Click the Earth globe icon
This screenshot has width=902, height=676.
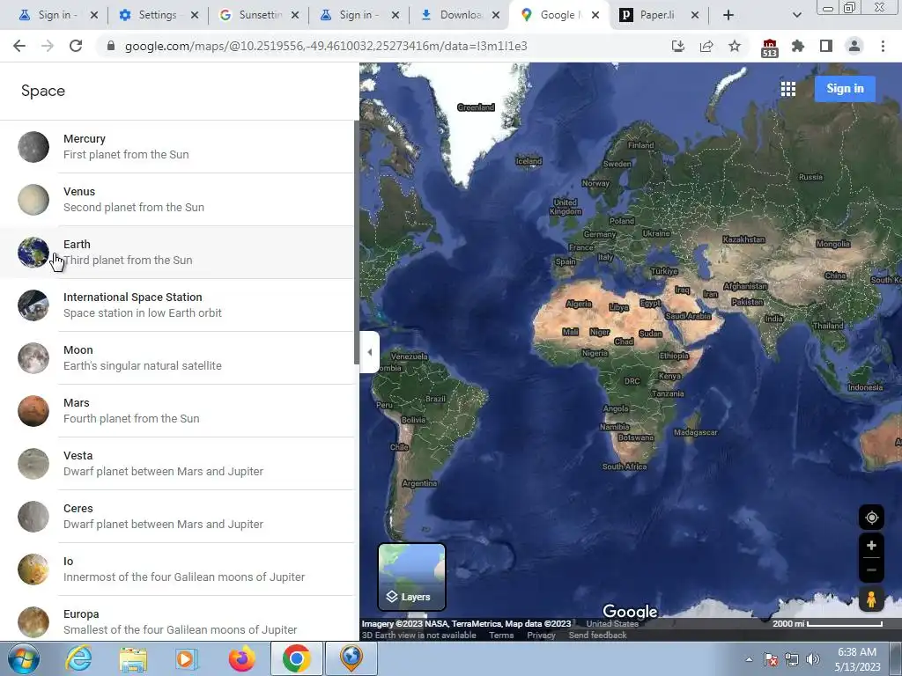tap(33, 253)
